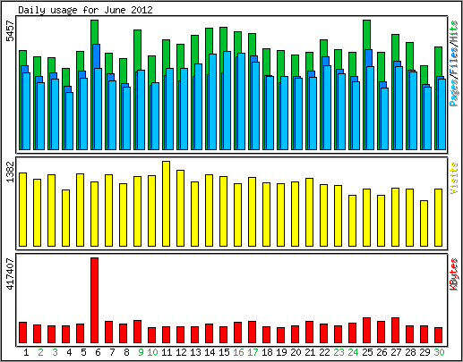Click the '5457' y-axis value of top chart
This screenshot has width=463, height=362.
[x=11, y=30]
